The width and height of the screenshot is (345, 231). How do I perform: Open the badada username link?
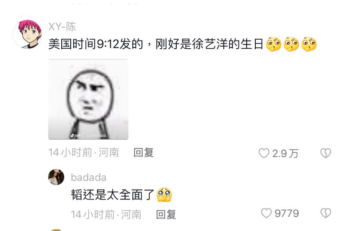coord(88,178)
